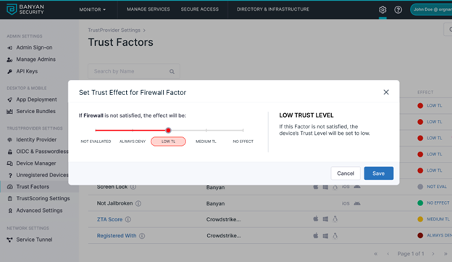The height and width of the screenshot is (262, 452).
Task: Open the help question mark icon
Action: click(398, 10)
